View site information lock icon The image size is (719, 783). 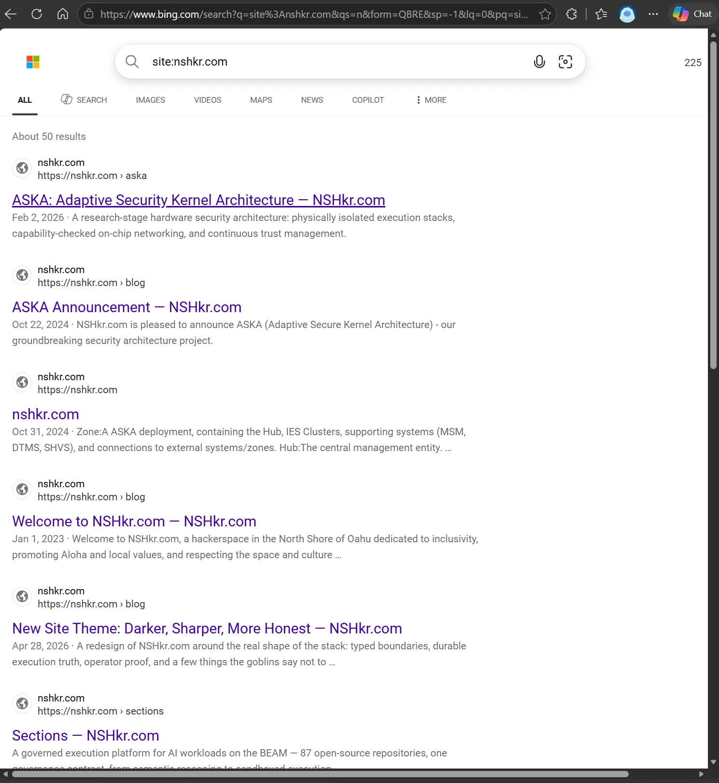tap(89, 14)
